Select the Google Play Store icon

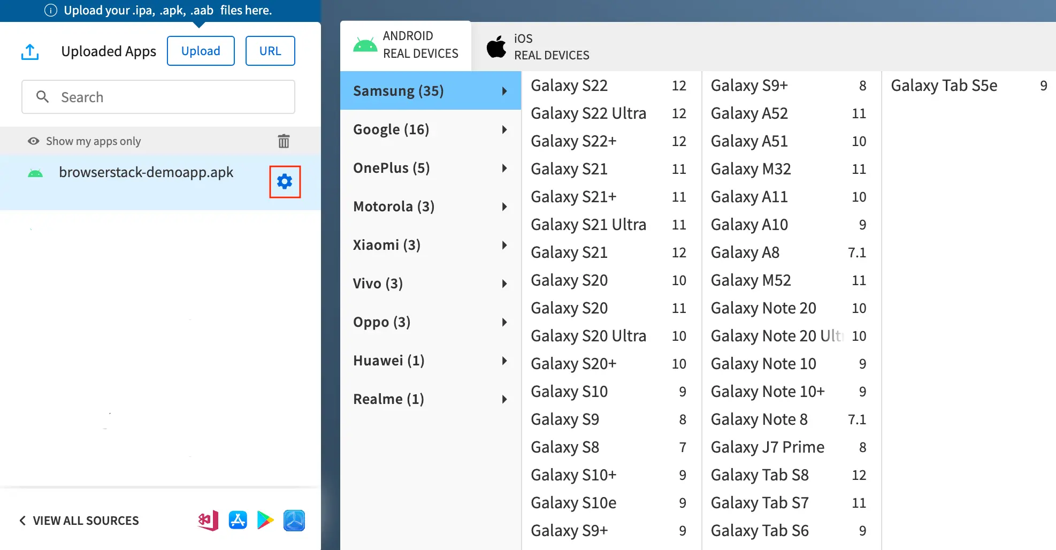(x=265, y=520)
